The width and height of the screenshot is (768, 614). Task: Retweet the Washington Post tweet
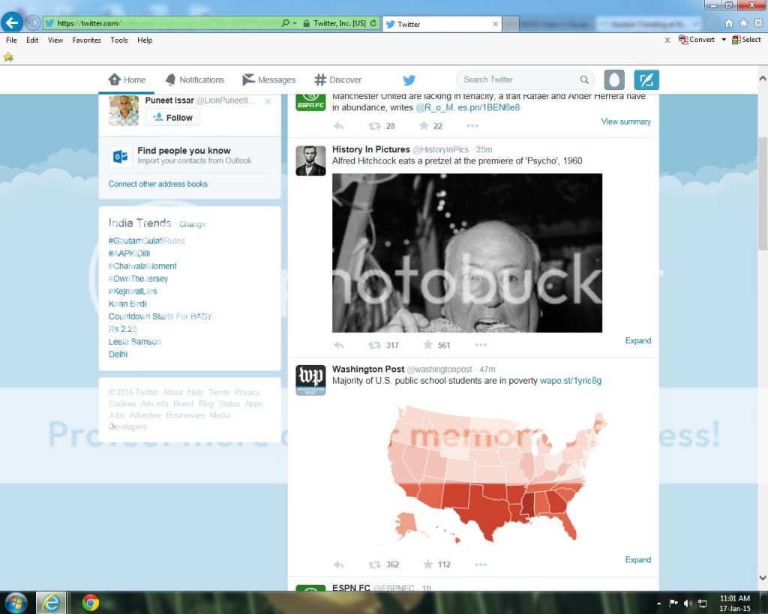375,565
